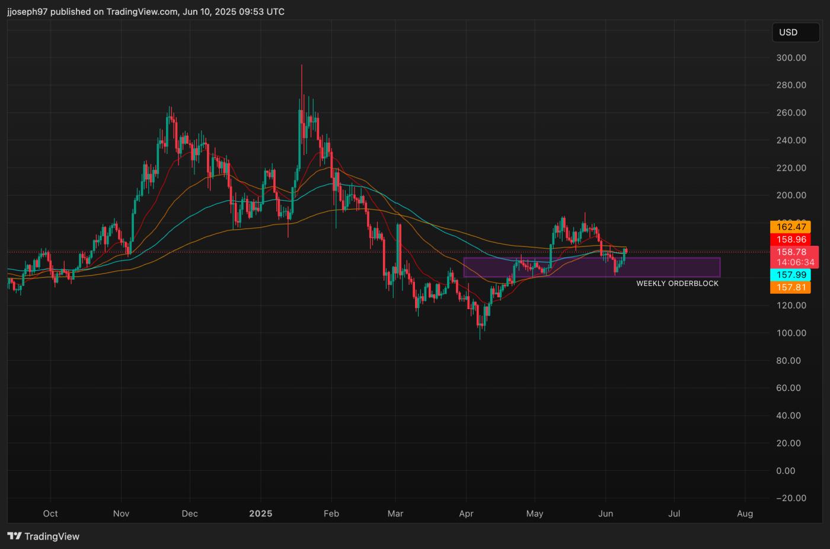Select the Feb marker on time axis

[331, 513]
